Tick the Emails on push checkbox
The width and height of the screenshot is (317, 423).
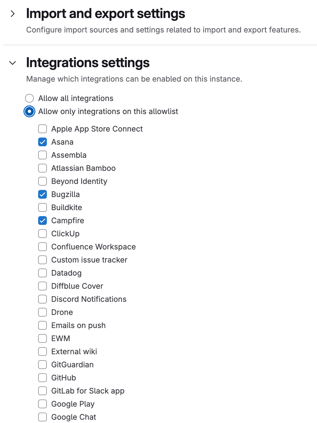pos(42,325)
